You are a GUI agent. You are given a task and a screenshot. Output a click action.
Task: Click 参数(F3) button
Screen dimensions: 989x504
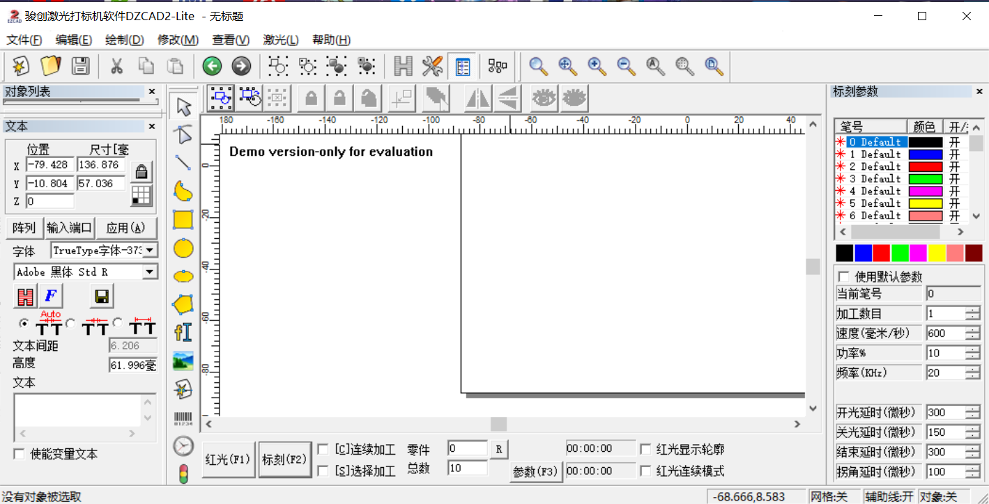(x=535, y=471)
